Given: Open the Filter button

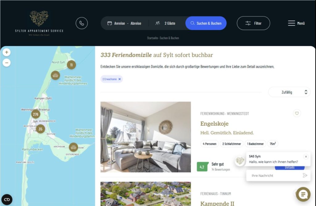Looking at the screenshot, I should [253, 23].
